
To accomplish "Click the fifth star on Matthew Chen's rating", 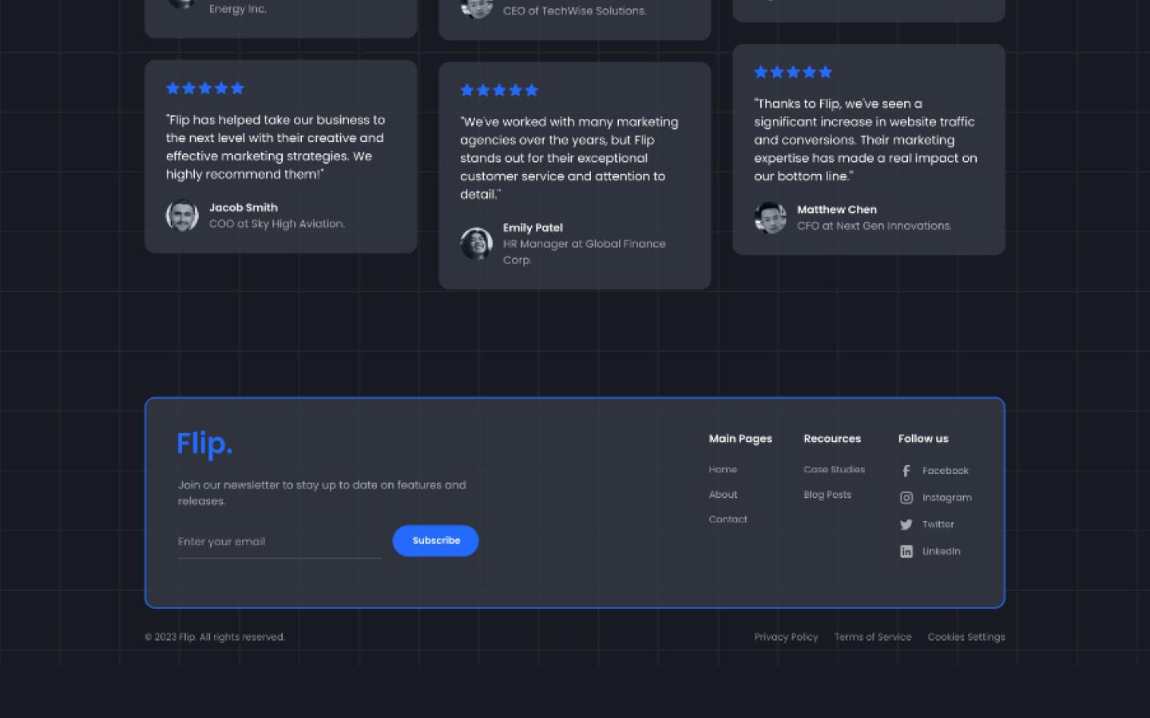I will (x=827, y=72).
